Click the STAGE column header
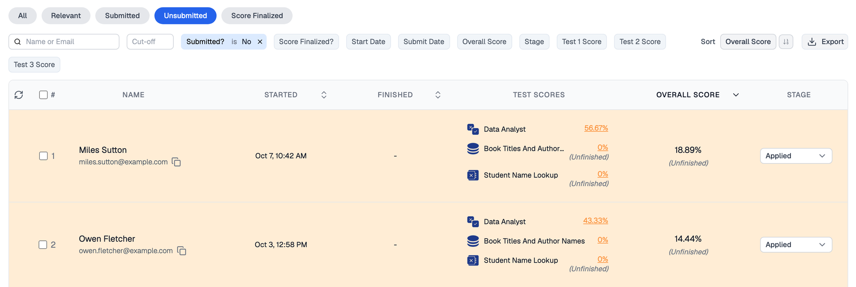The width and height of the screenshot is (856, 287). point(799,95)
